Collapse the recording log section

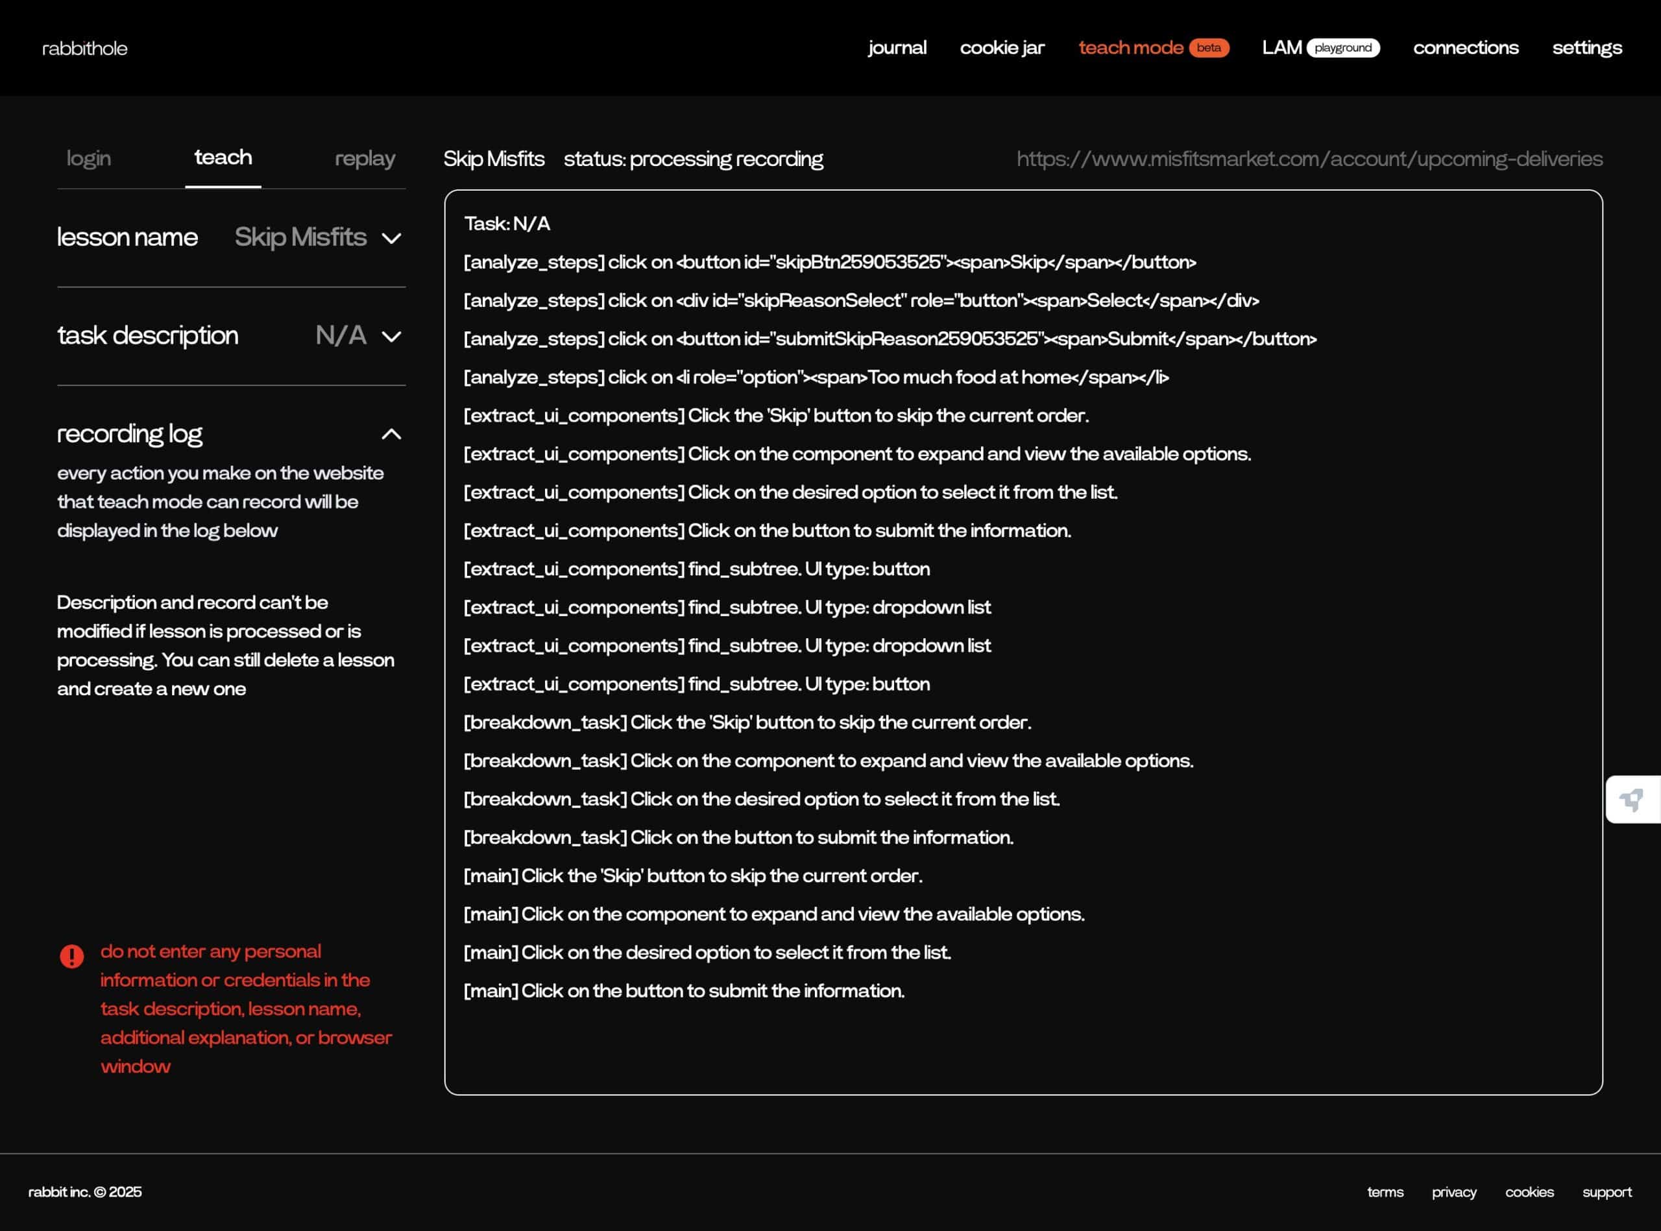tap(391, 435)
